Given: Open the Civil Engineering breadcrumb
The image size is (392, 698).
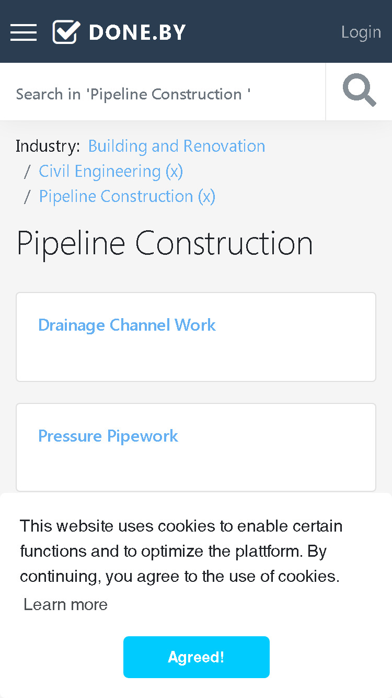Looking at the screenshot, I should (x=100, y=171).
